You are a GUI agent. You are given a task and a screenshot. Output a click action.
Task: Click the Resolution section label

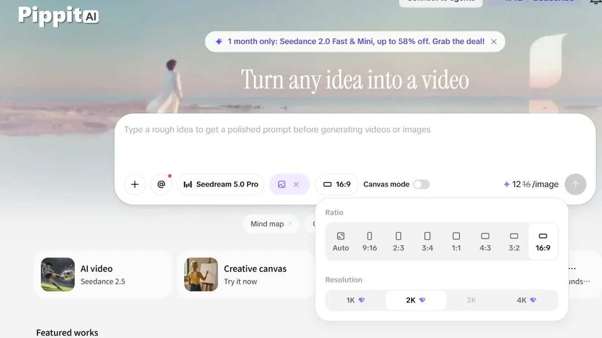344,280
